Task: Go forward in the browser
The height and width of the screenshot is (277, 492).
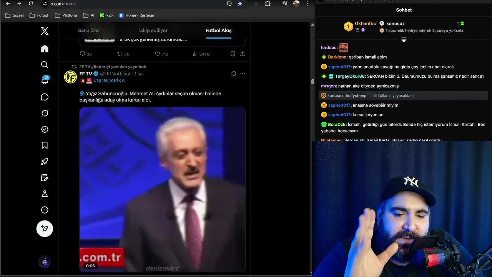Action: tap(19, 3)
